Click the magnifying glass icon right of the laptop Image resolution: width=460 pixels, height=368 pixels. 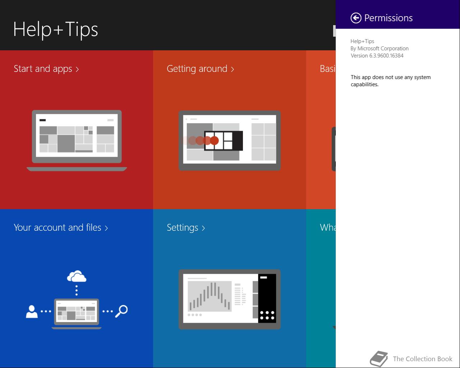tap(121, 311)
